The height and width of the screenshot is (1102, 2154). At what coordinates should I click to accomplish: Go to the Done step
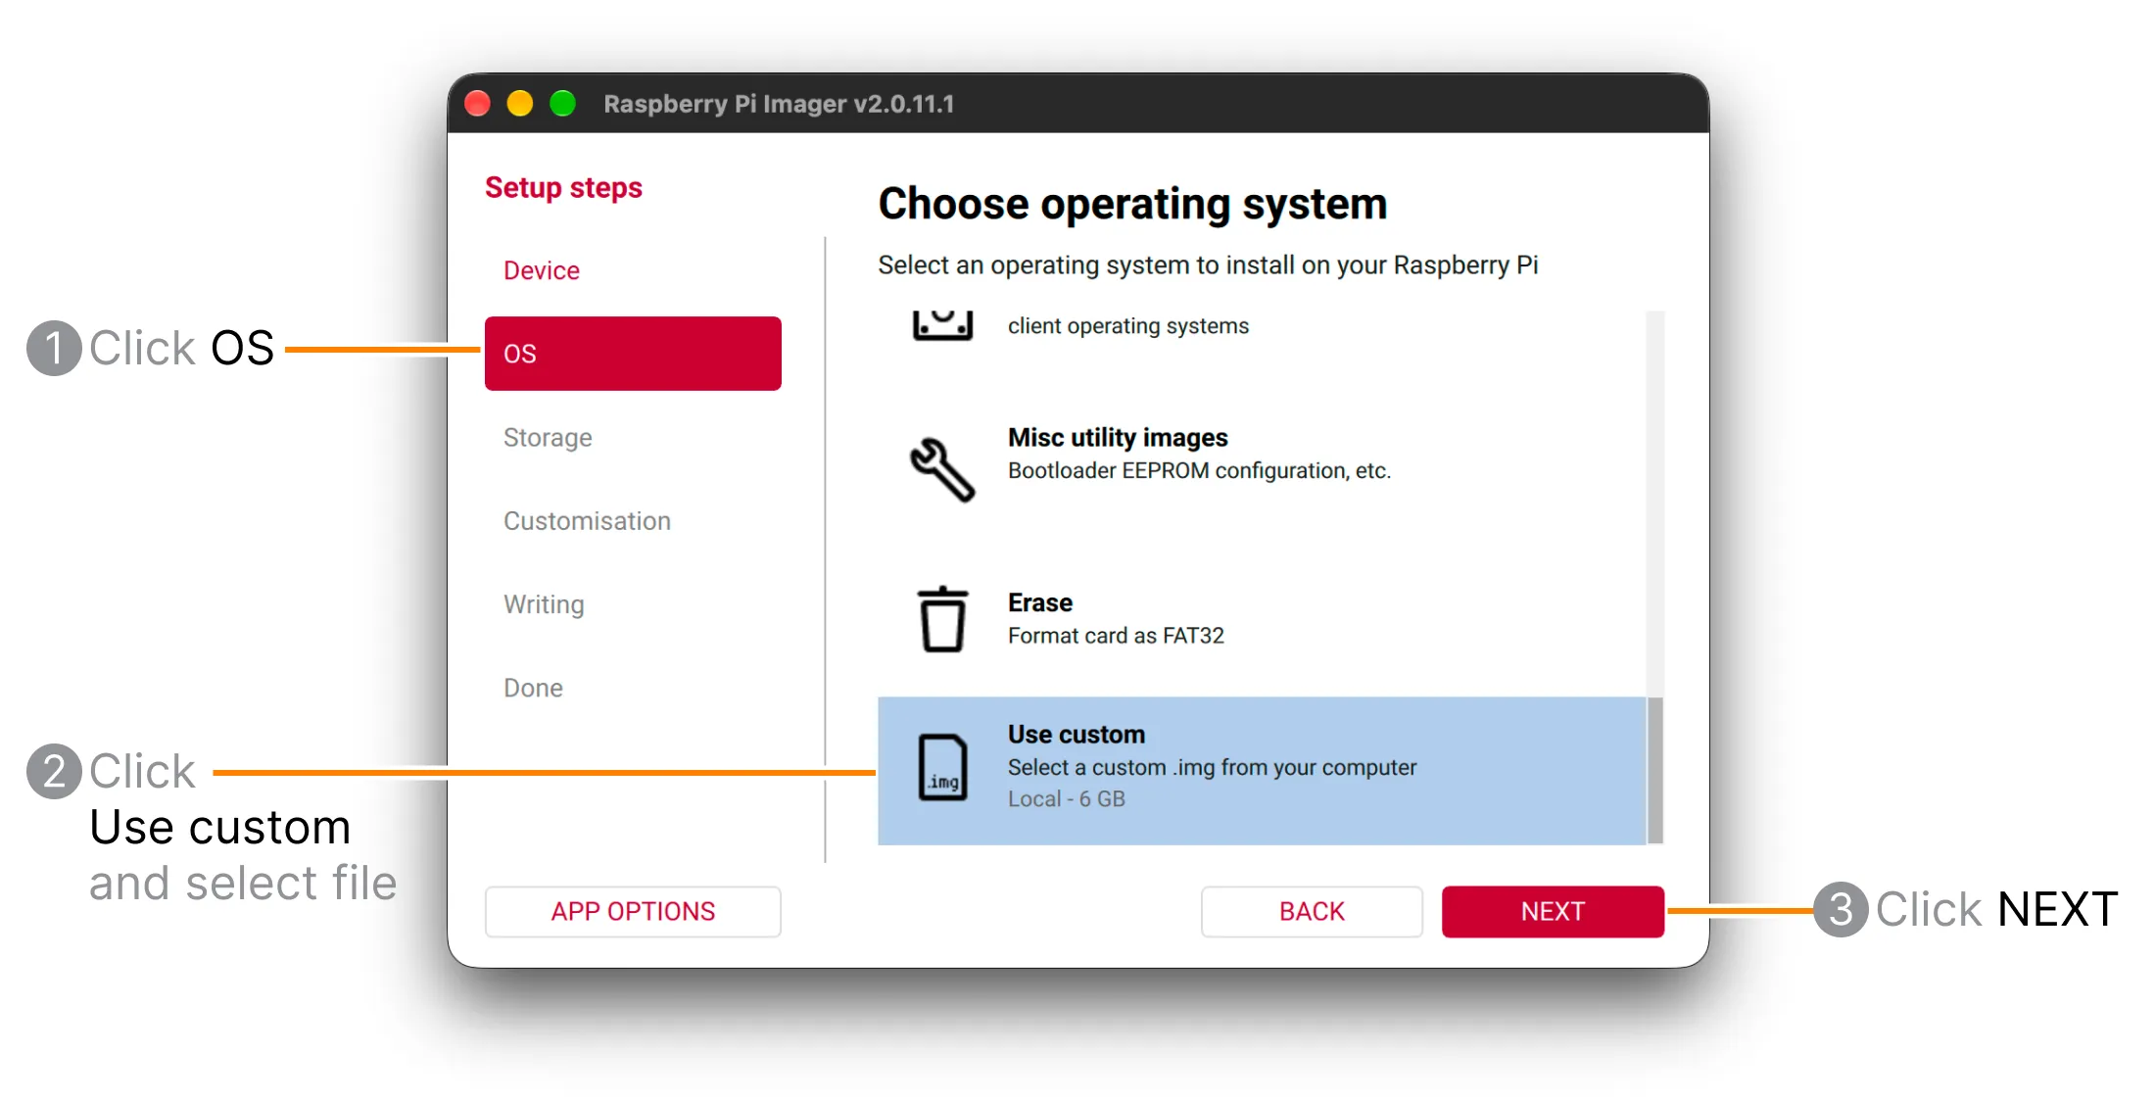click(633, 688)
